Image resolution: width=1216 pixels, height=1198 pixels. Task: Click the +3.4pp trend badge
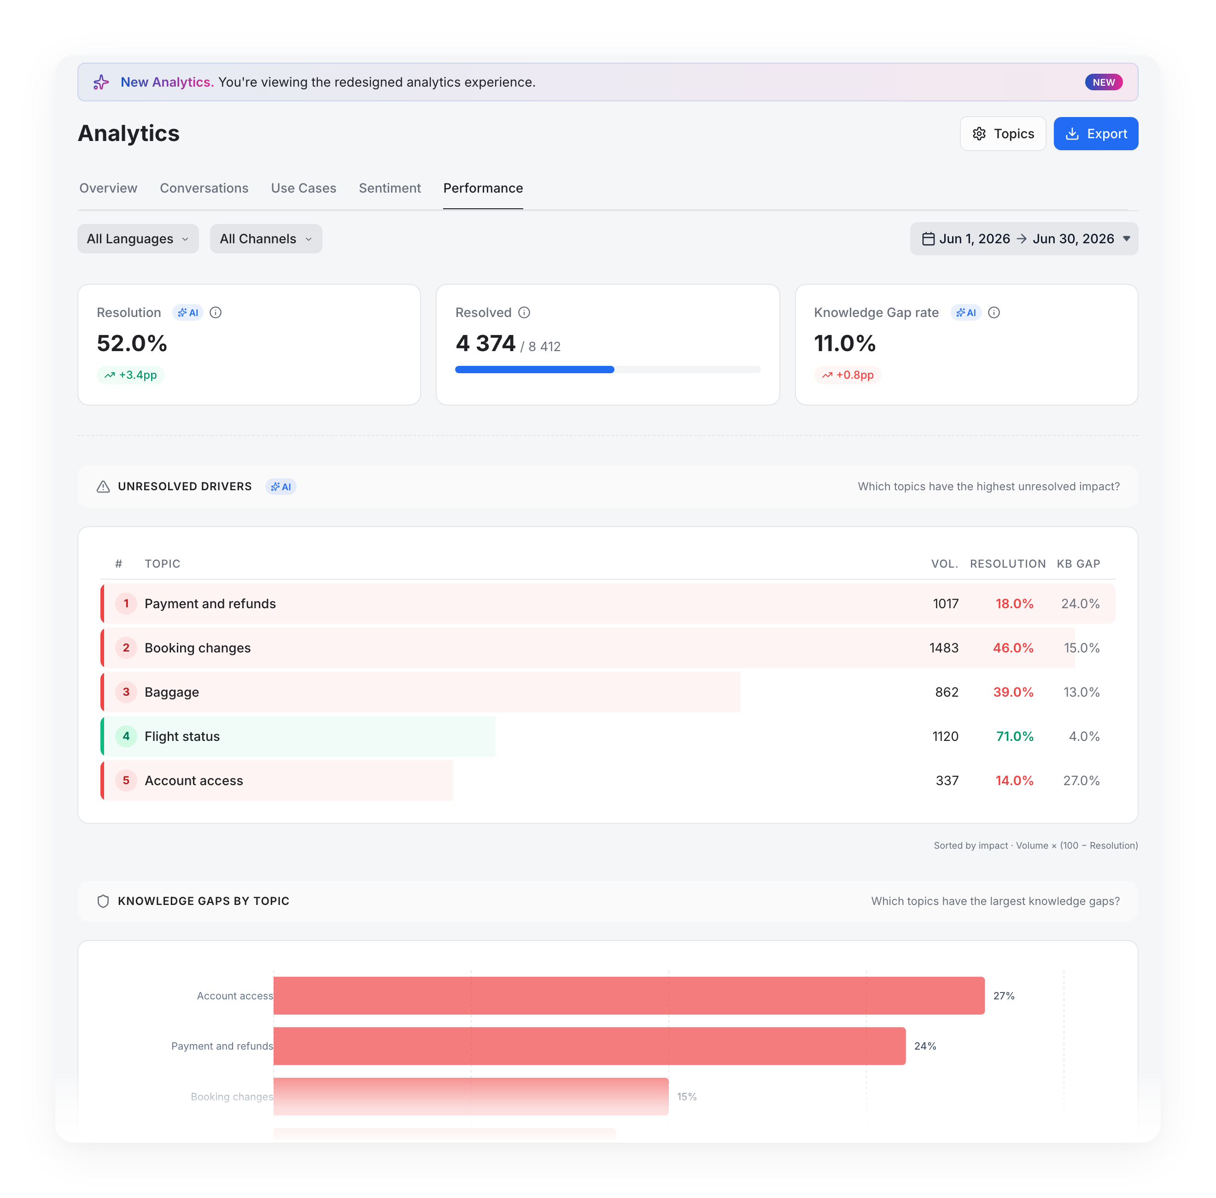[x=130, y=375]
